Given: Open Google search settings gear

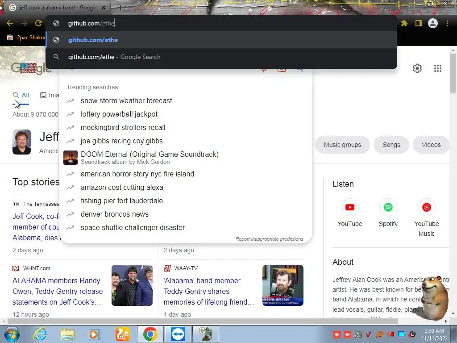Looking at the screenshot, I should pyautogui.click(x=417, y=68).
